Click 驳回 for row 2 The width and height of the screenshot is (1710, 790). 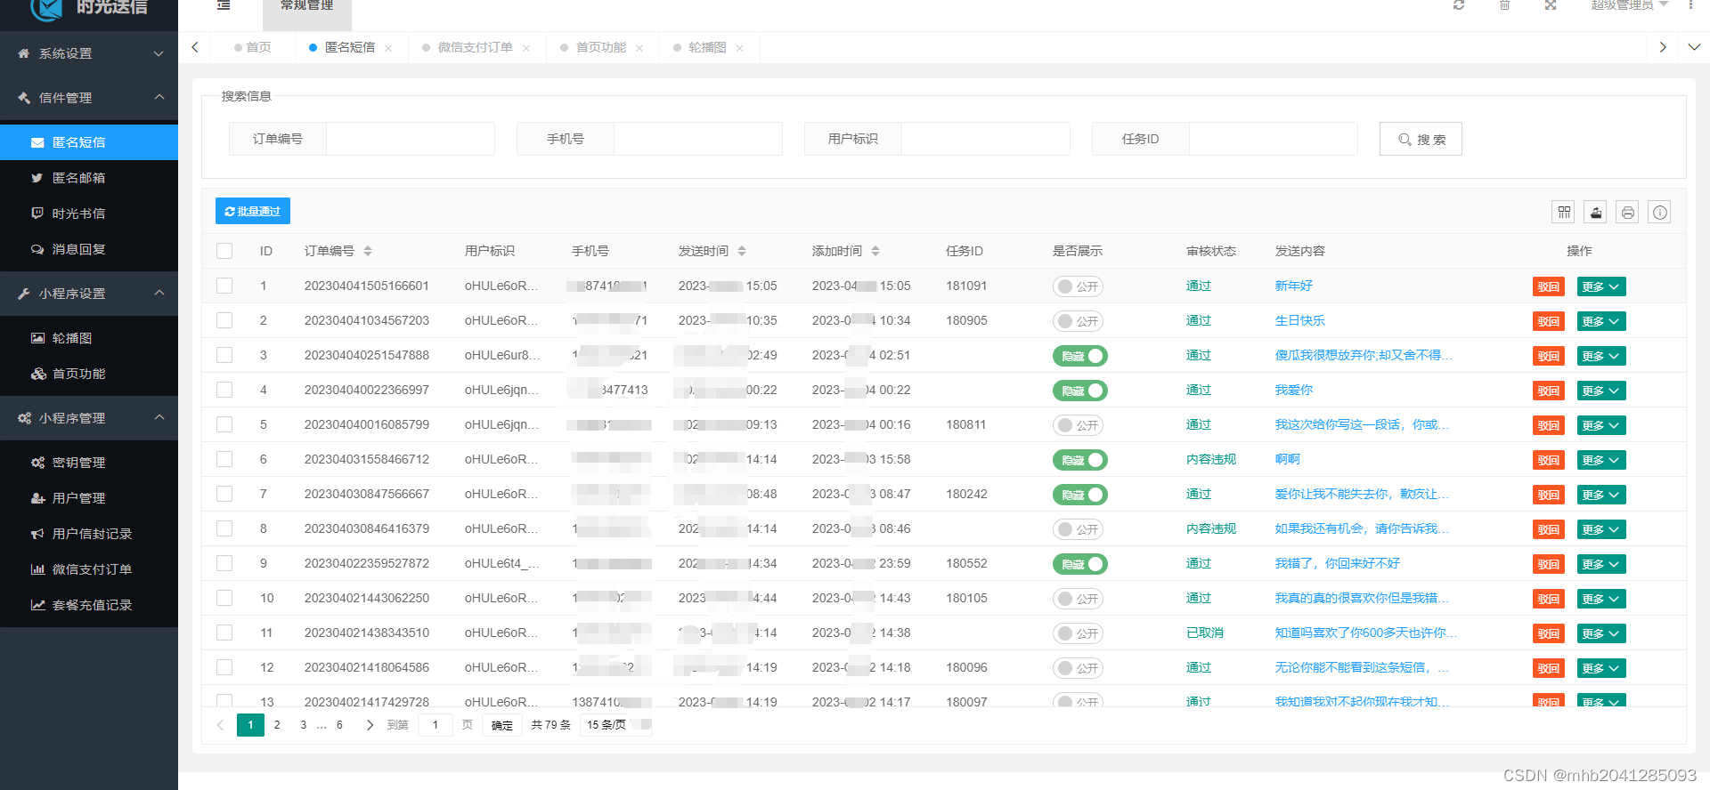pos(1548,321)
